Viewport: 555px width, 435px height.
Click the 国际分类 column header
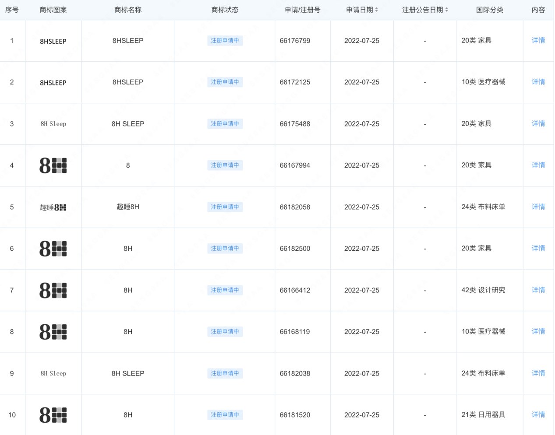pyautogui.click(x=489, y=10)
